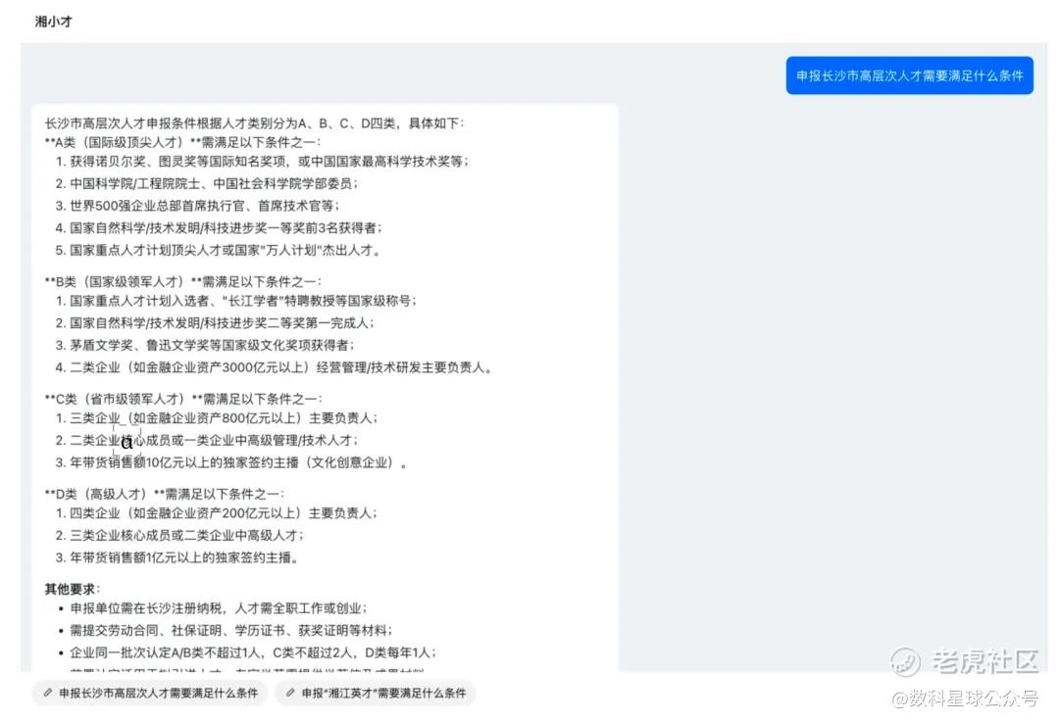Screen dimensions: 1059x723
Task: Click the line 科技进步奖二等奖第一完成人
Action: coord(214,323)
